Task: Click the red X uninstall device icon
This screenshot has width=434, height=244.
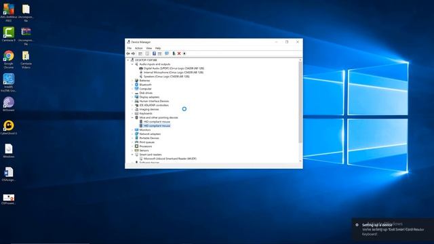Action: pyautogui.click(x=179, y=54)
